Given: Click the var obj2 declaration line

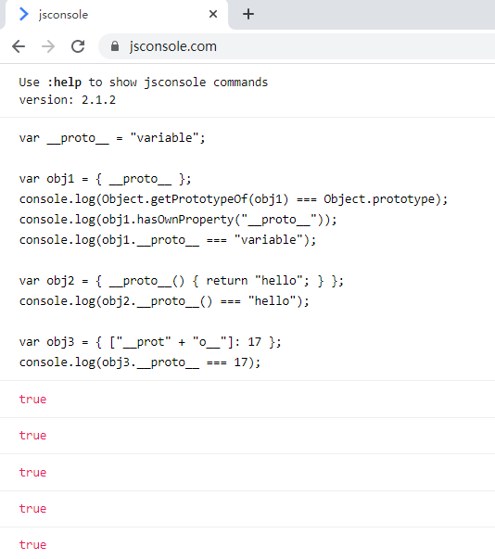Looking at the screenshot, I should coord(182,281).
